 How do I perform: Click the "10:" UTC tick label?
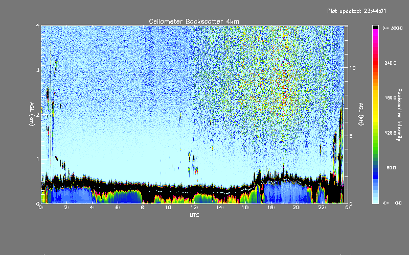pyautogui.click(x=169, y=208)
